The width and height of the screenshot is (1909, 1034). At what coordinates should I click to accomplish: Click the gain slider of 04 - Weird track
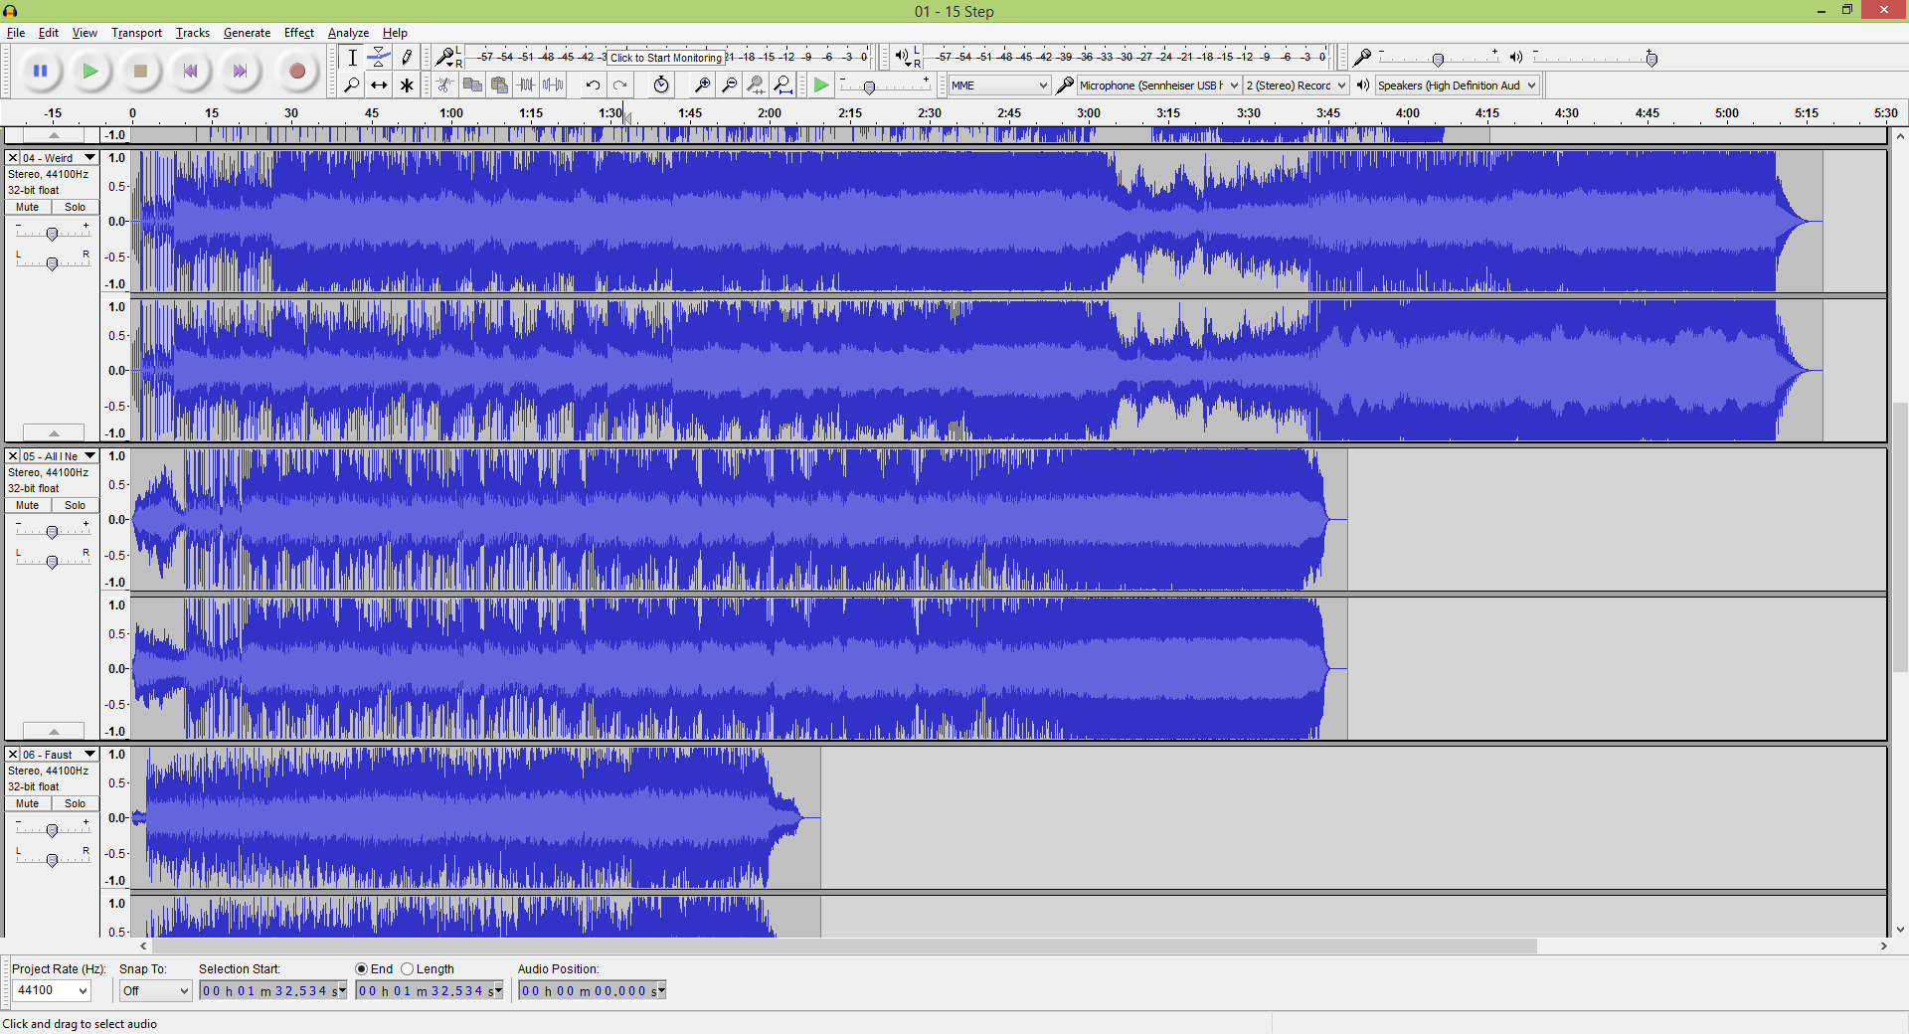coord(52,233)
